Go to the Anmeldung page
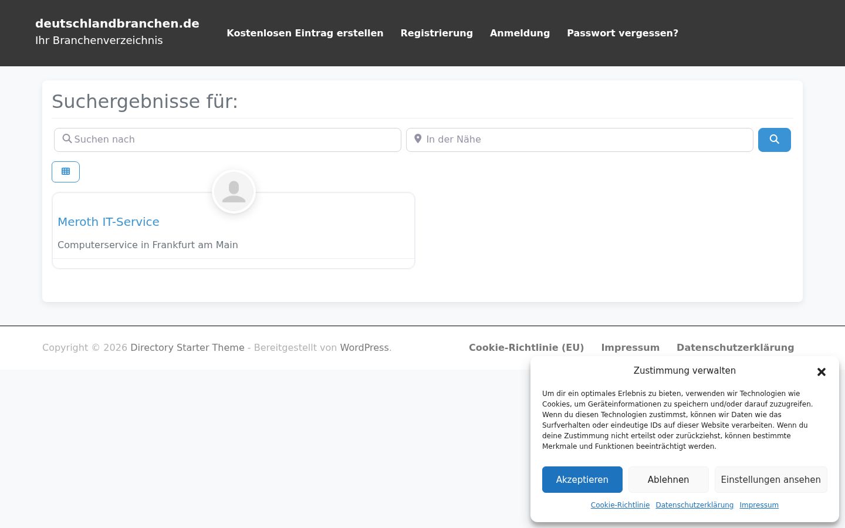 [520, 33]
